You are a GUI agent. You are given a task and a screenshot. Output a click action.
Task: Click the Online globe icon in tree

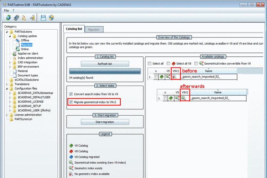click(18, 49)
